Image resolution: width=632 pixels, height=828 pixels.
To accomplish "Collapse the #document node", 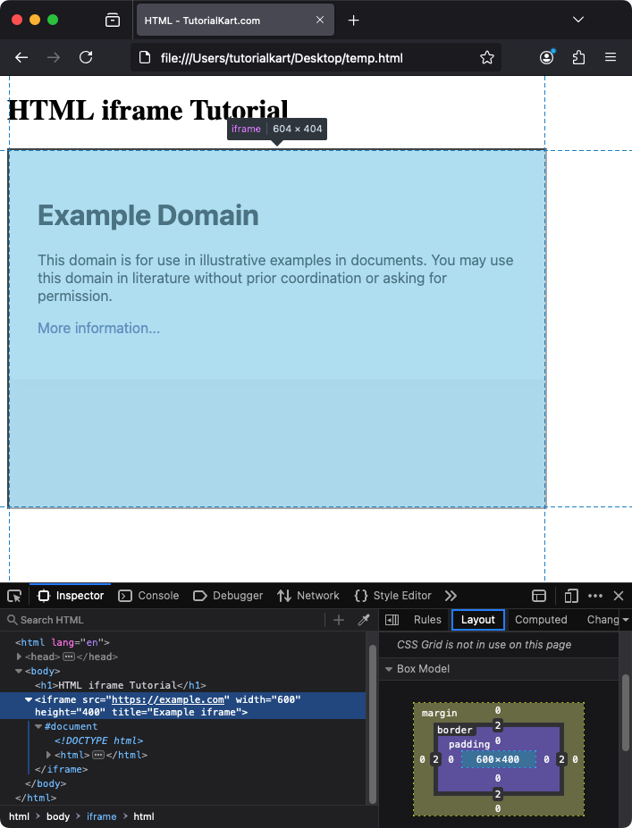I will 38,726.
